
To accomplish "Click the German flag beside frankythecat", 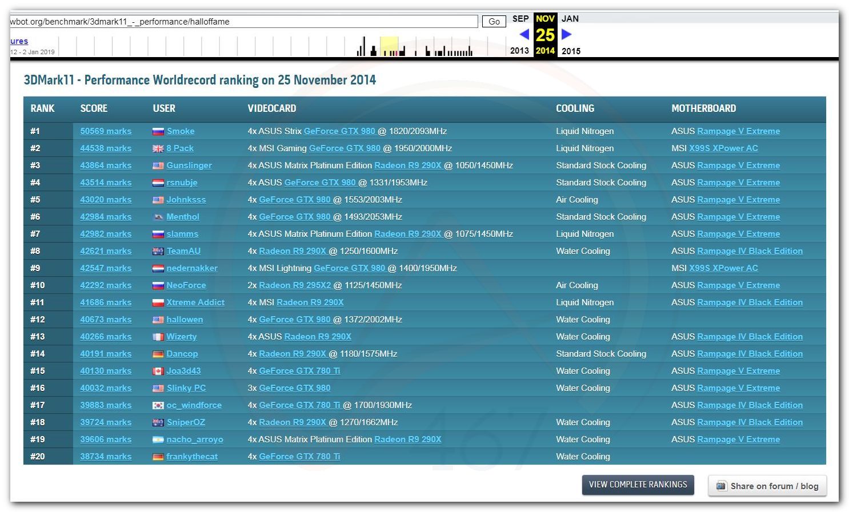I will coord(158,457).
